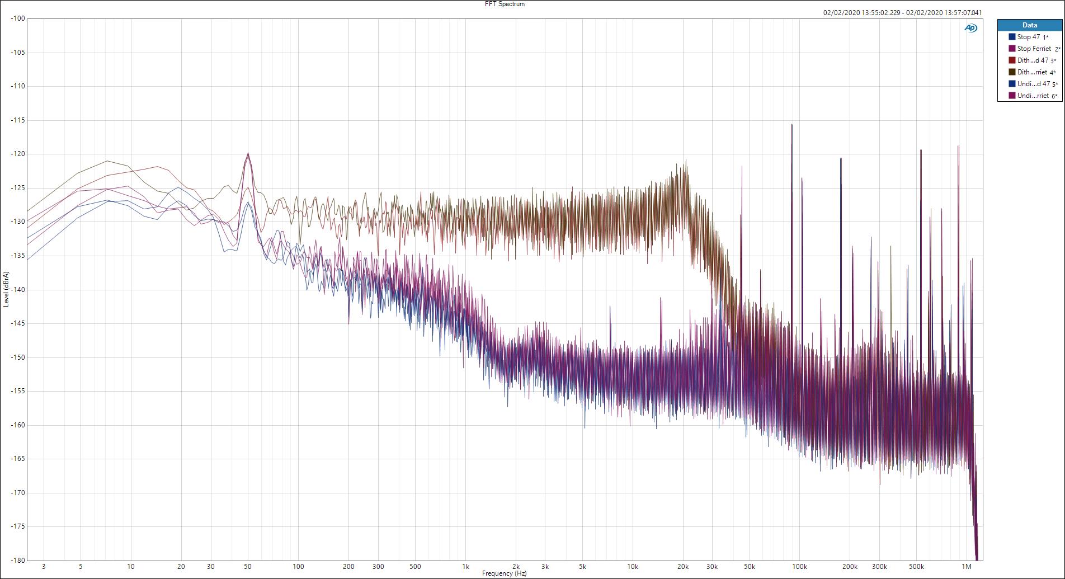Image resolution: width=1065 pixels, height=579 pixels.
Task: Select the brown swatch for trace 4
Action: (1012, 72)
